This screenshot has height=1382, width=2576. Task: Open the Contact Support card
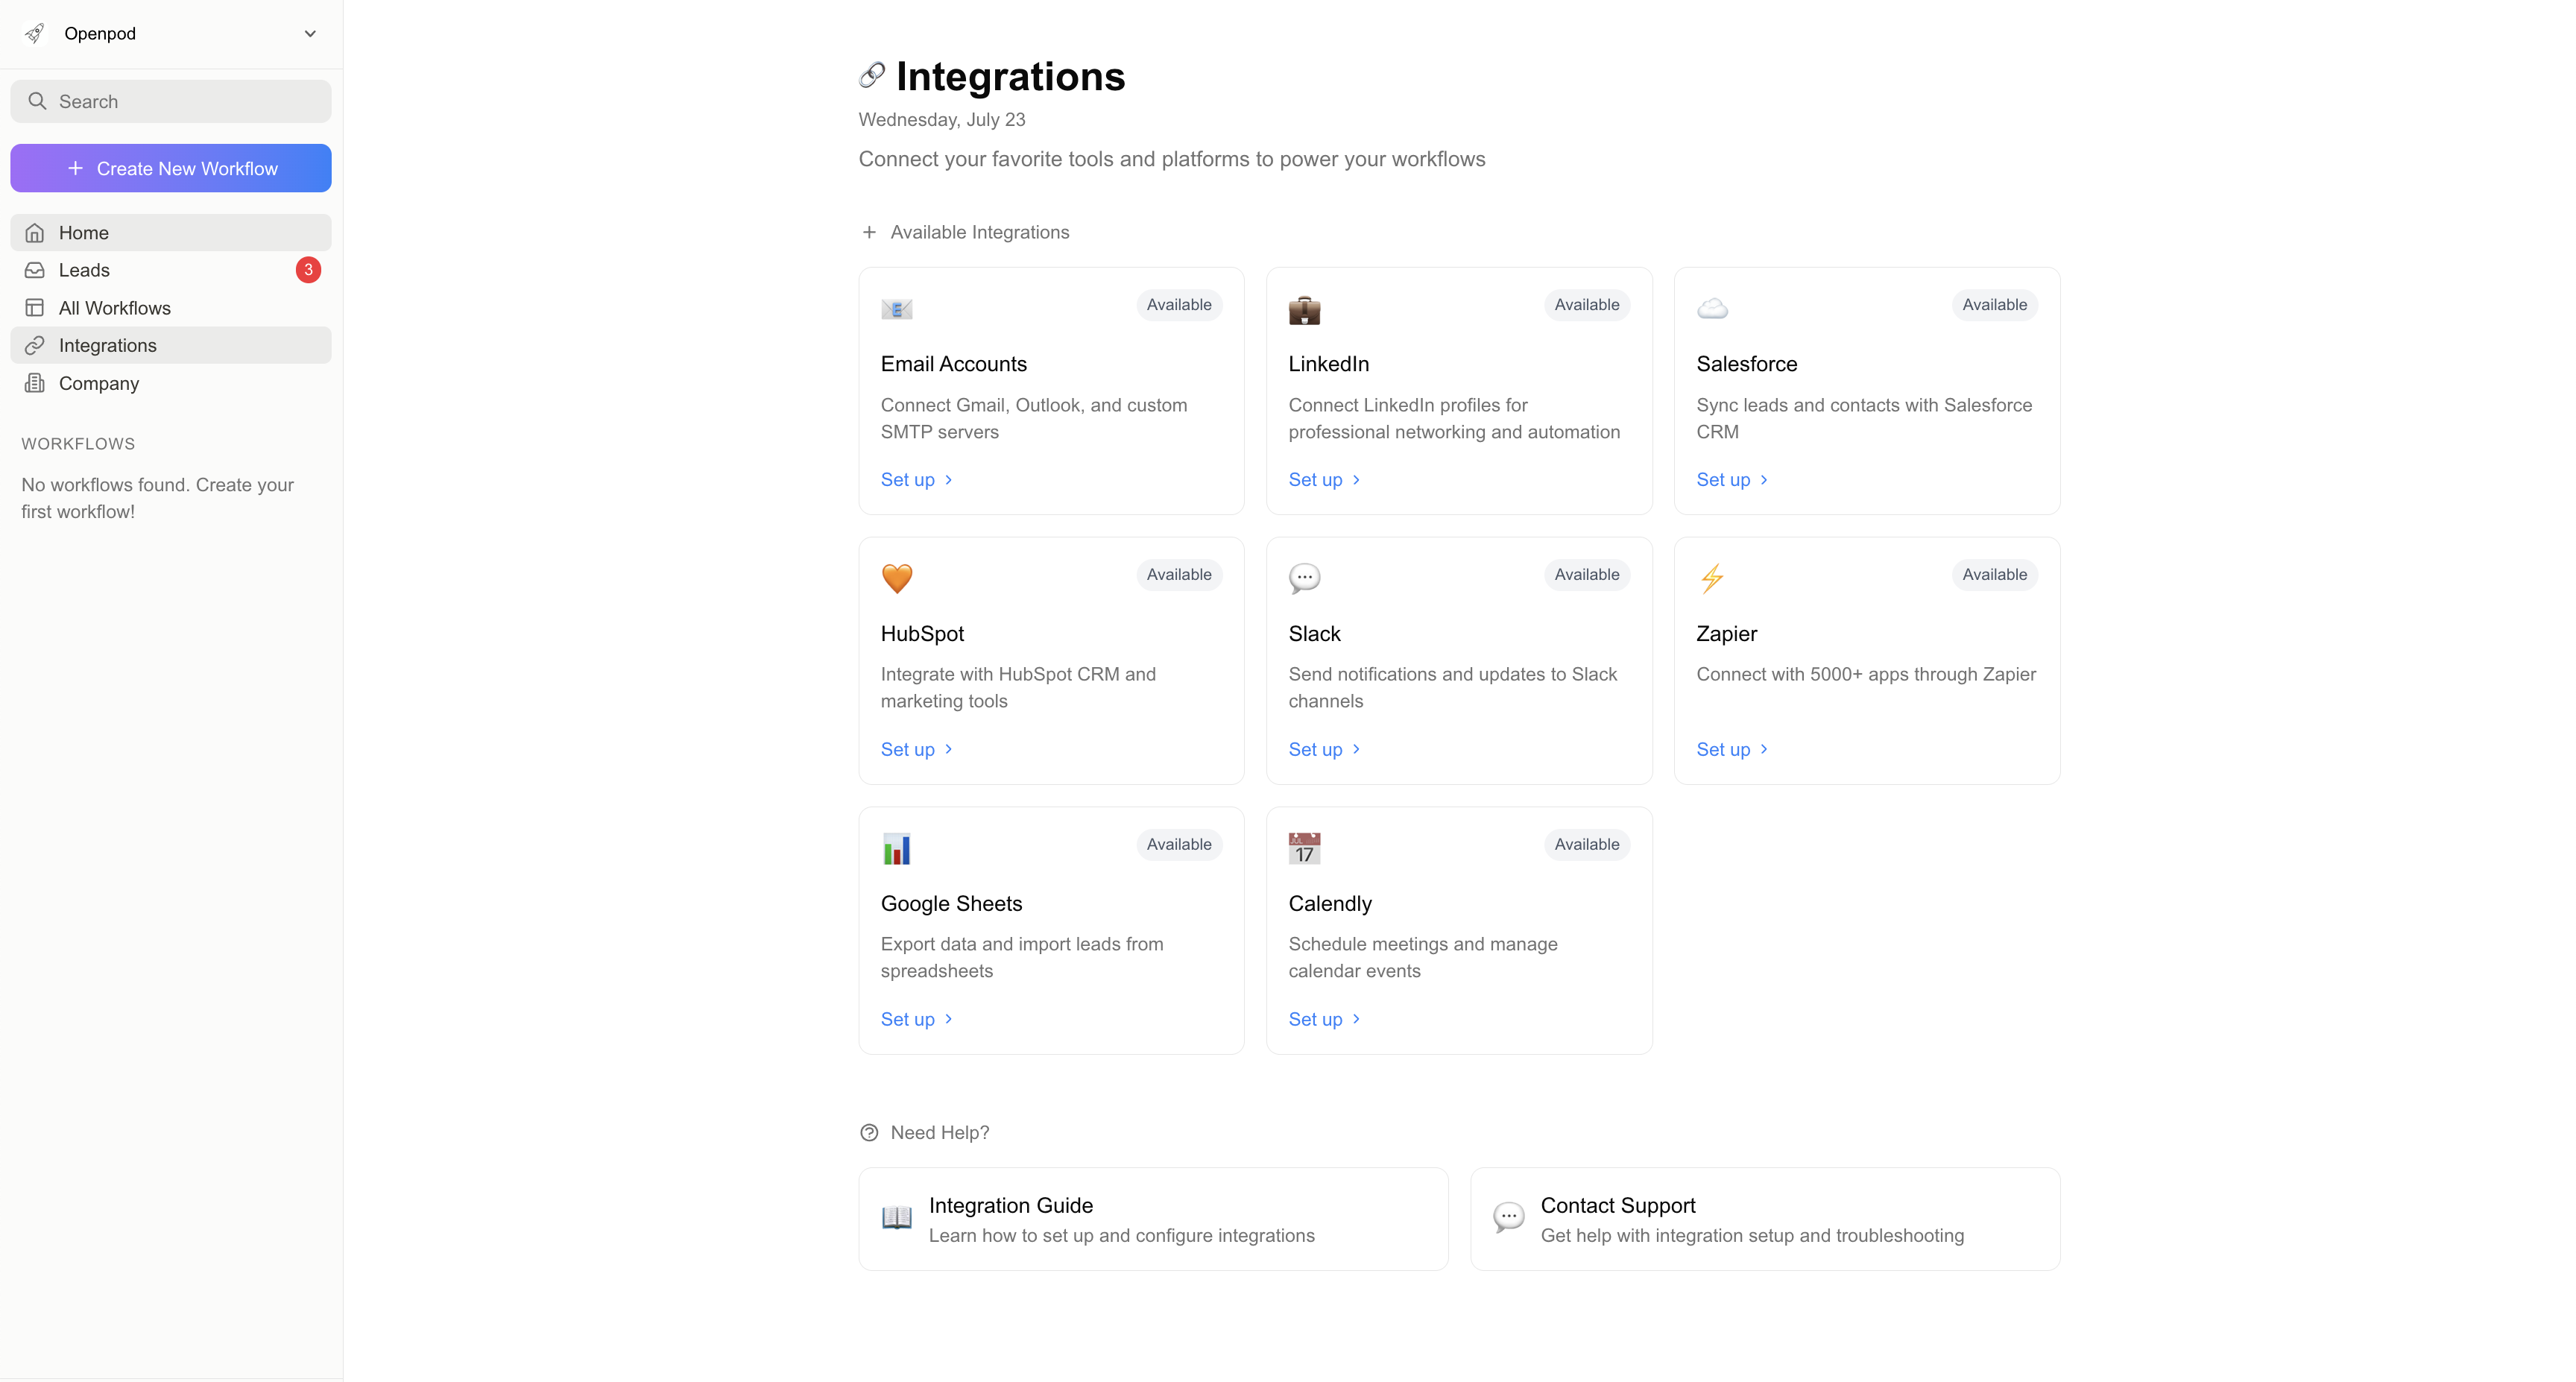tap(1764, 1219)
